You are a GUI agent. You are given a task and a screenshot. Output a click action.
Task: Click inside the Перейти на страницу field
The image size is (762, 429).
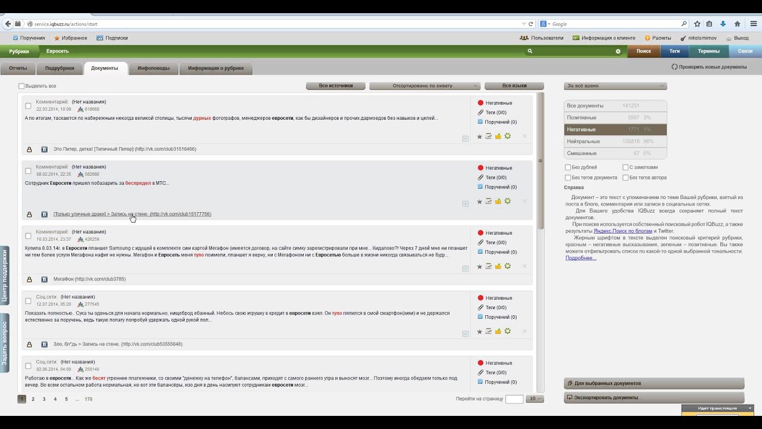(514, 399)
